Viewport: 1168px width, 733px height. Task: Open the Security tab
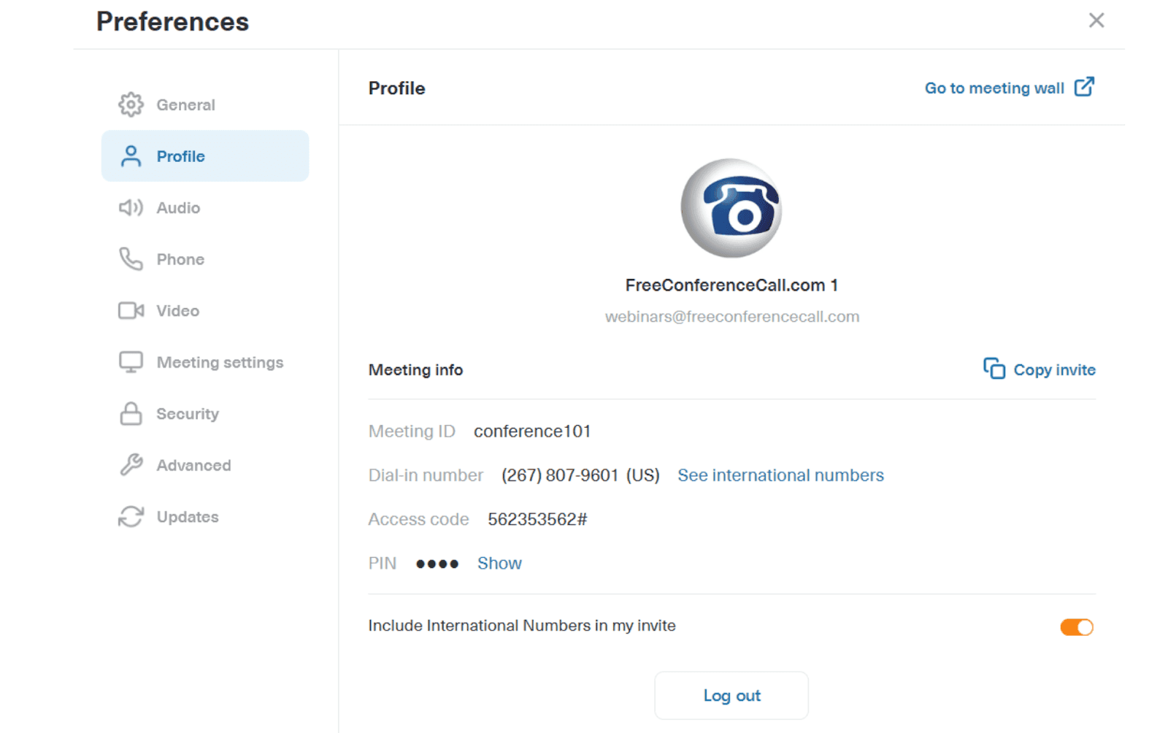(x=204, y=413)
